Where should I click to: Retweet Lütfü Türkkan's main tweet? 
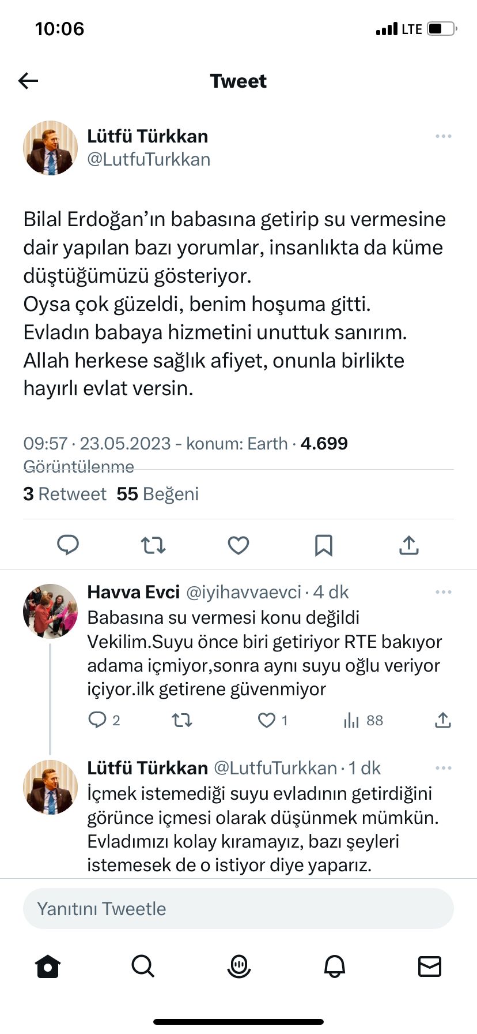(x=153, y=545)
